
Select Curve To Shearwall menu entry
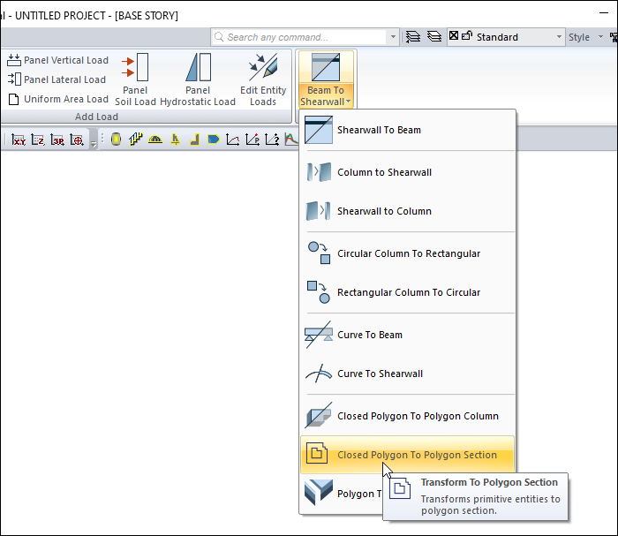[x=407, y=374]
